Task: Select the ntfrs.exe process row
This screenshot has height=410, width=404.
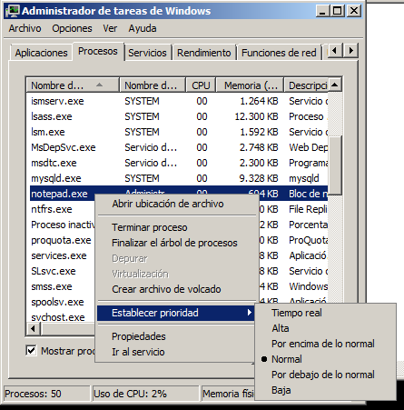Action: [62, 209]
